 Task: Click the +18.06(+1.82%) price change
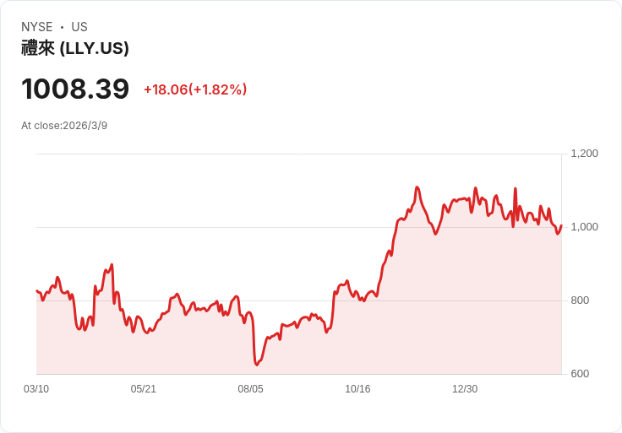point(195,89)
